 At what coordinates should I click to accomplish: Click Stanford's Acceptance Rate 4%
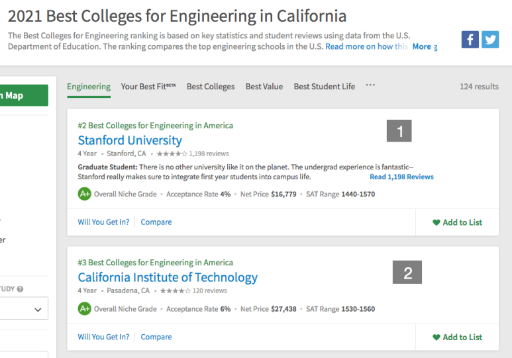[199, 194]
